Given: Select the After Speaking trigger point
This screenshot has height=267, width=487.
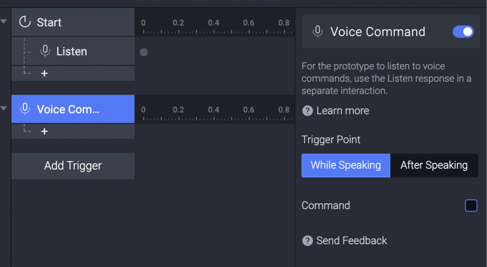Looking at the screenshot, I should [x=434, y=165].
